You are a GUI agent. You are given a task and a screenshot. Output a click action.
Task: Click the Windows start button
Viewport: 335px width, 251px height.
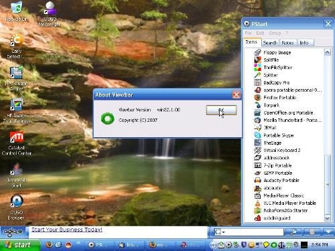[x=20, y=245]
